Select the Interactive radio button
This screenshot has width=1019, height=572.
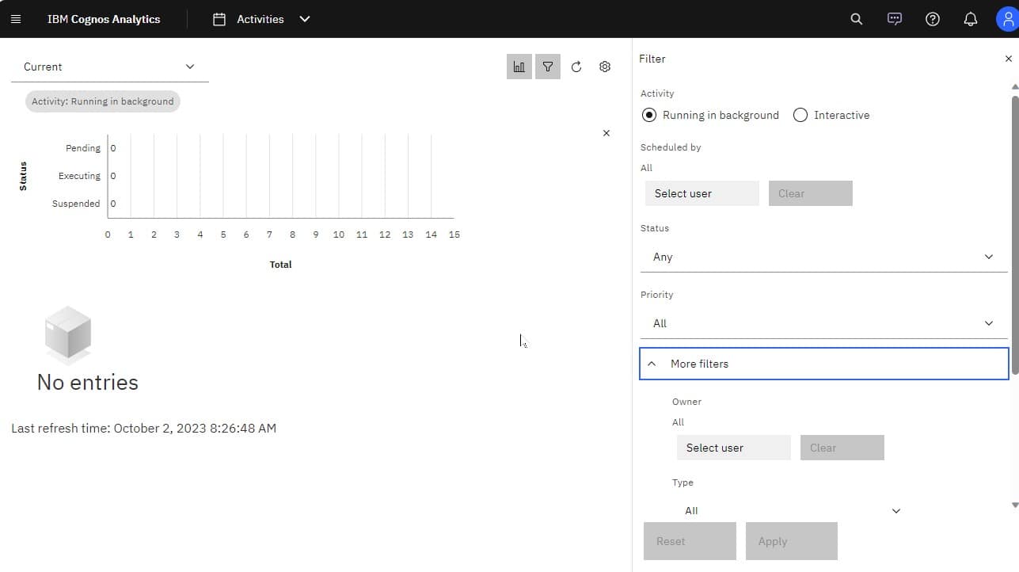(800, 115)
